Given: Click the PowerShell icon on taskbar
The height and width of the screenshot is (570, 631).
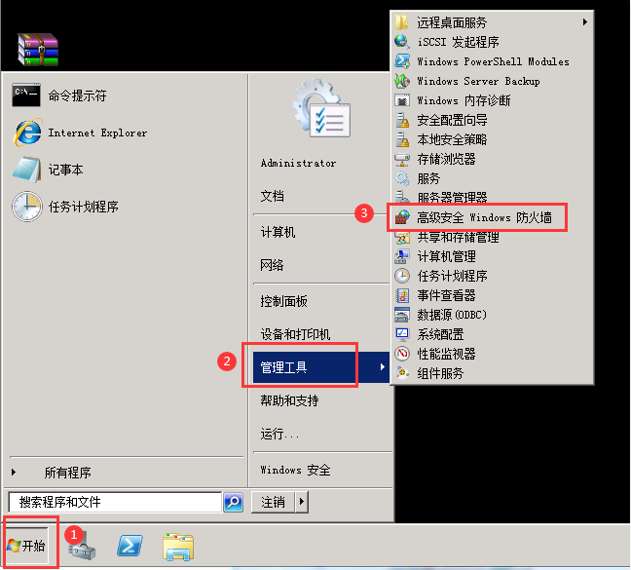Looking at the screenshot, I should [x=130, y=546].
